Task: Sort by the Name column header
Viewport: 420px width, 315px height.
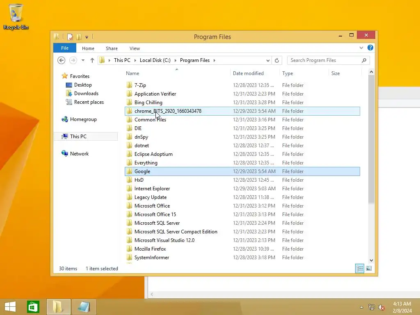Action: coord(132,73)
